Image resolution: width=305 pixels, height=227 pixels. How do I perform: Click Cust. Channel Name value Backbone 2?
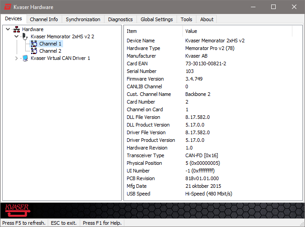198,94
